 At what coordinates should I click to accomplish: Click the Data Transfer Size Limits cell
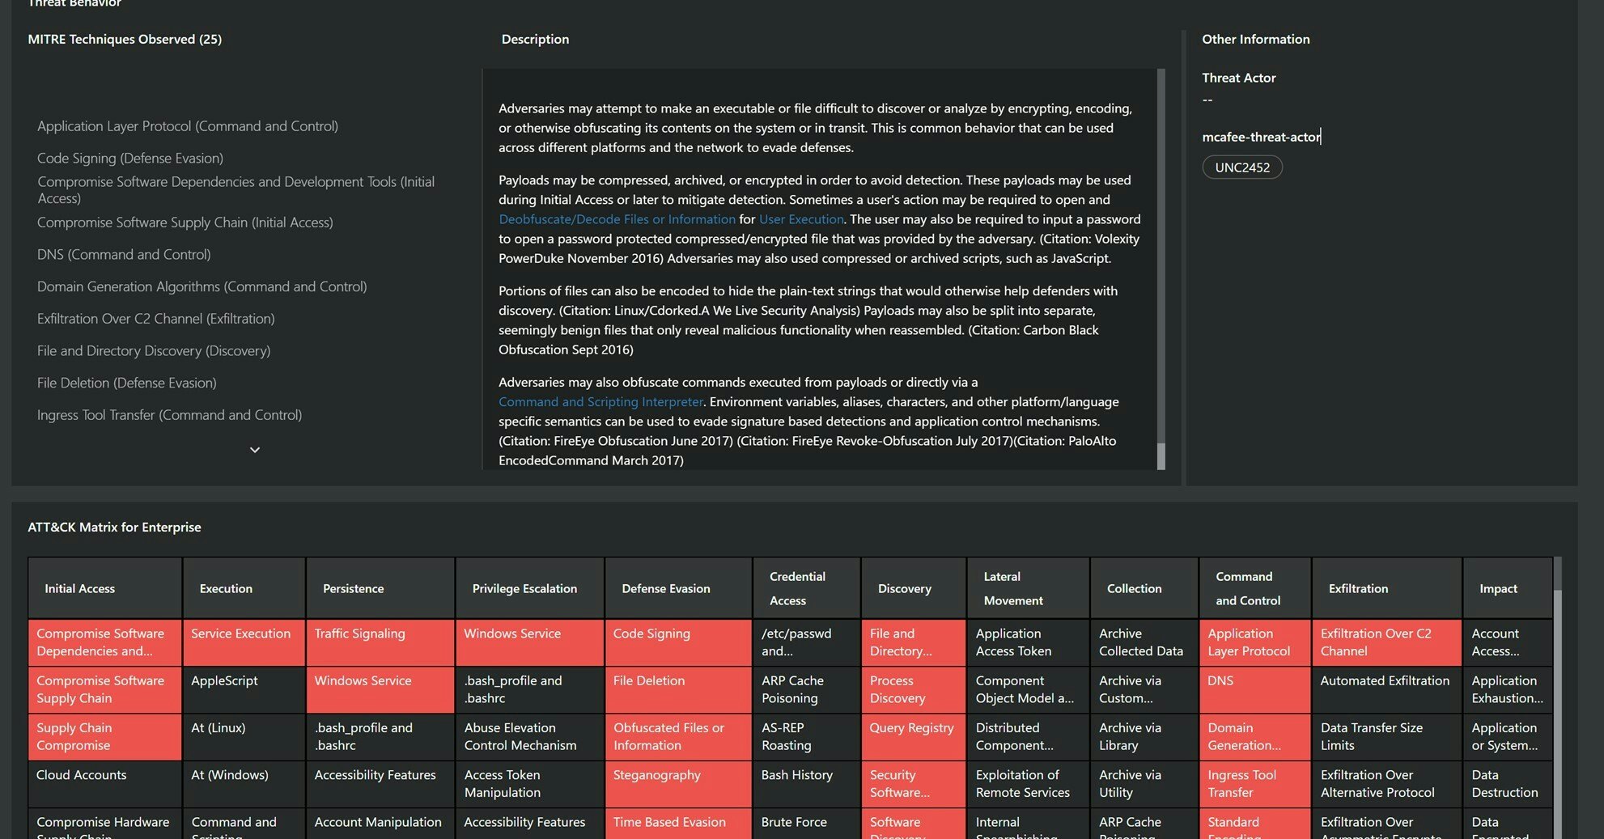1387,736
